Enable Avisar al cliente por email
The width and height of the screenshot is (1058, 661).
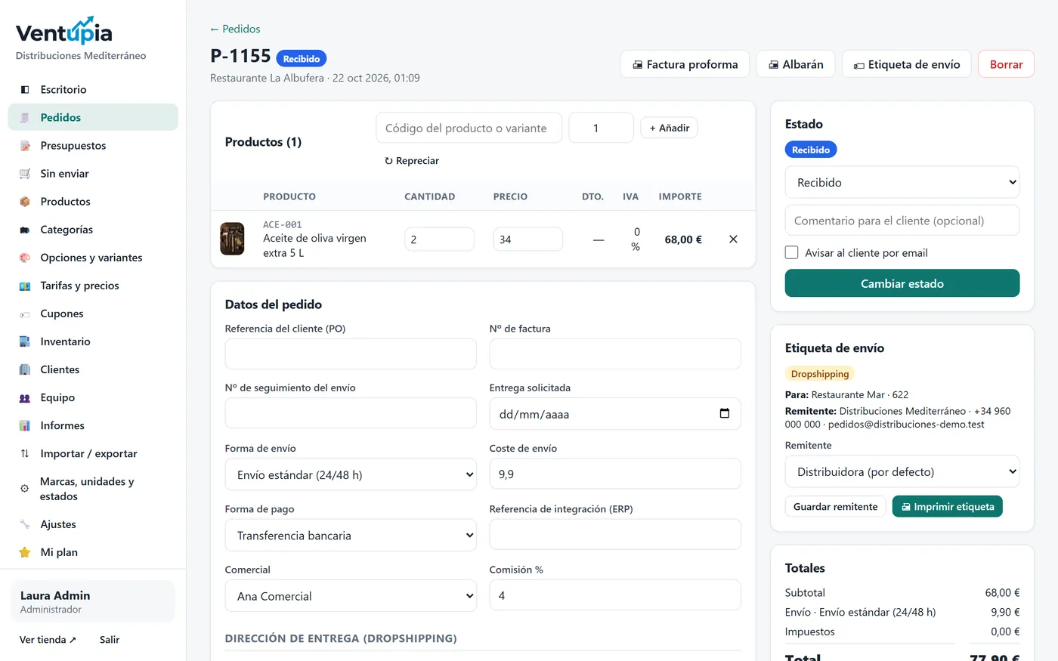(x=792, y=252)
